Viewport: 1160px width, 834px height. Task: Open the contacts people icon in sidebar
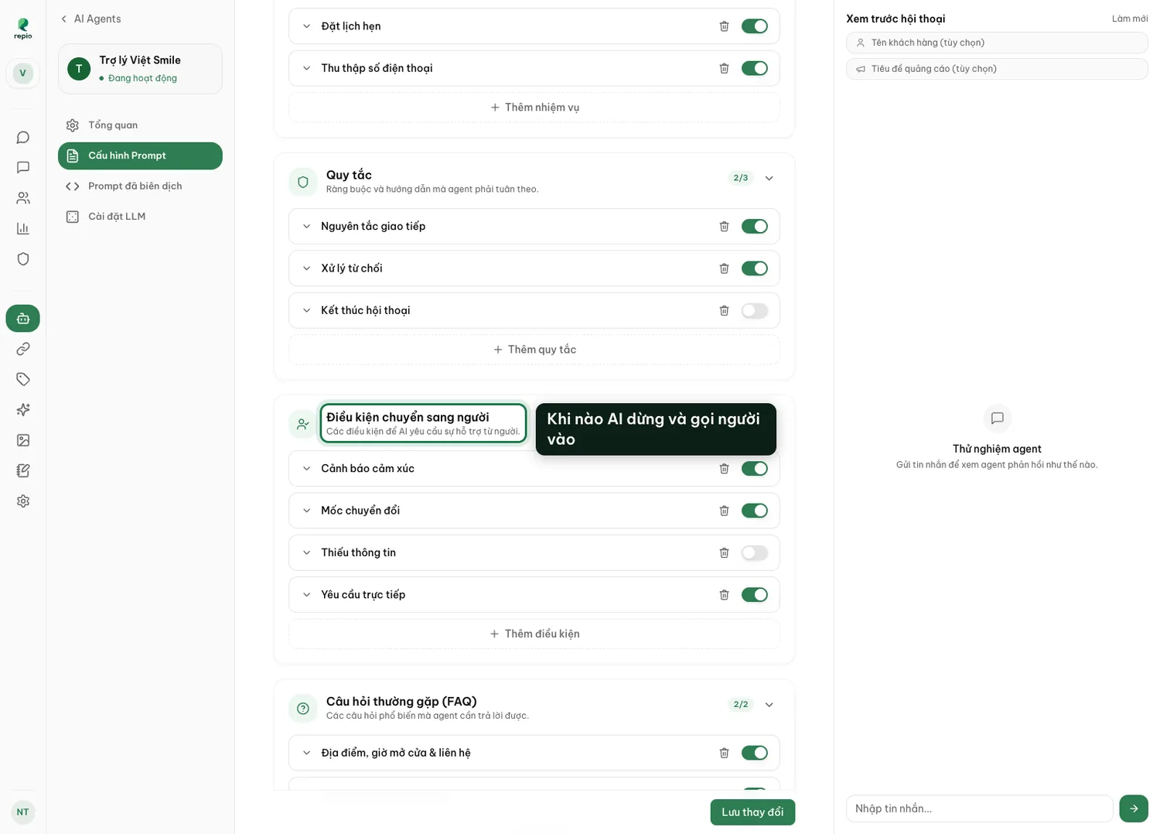23,198
